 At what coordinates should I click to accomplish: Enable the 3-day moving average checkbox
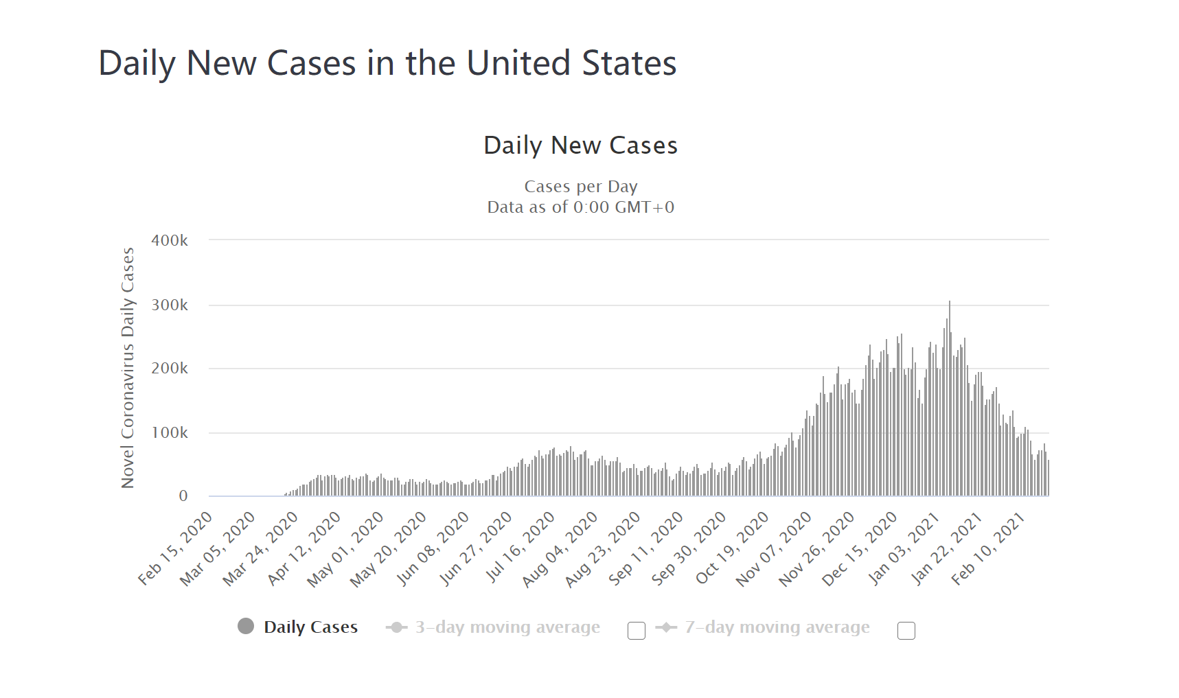click(637, 631)
